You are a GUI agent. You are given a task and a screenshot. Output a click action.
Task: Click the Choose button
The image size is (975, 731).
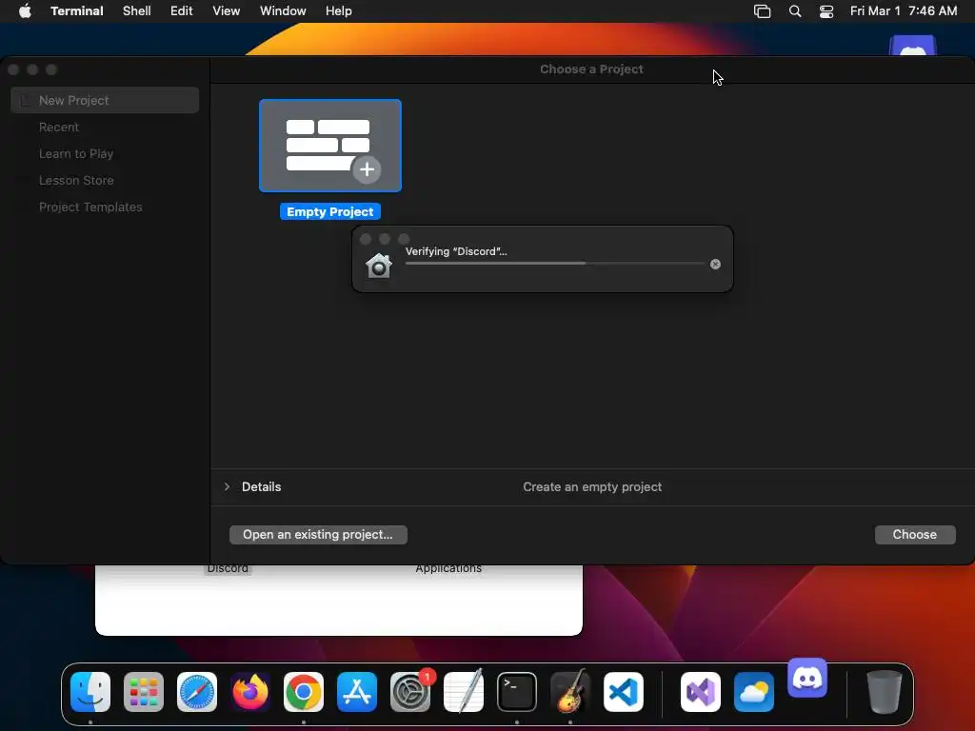pos(915,535)
